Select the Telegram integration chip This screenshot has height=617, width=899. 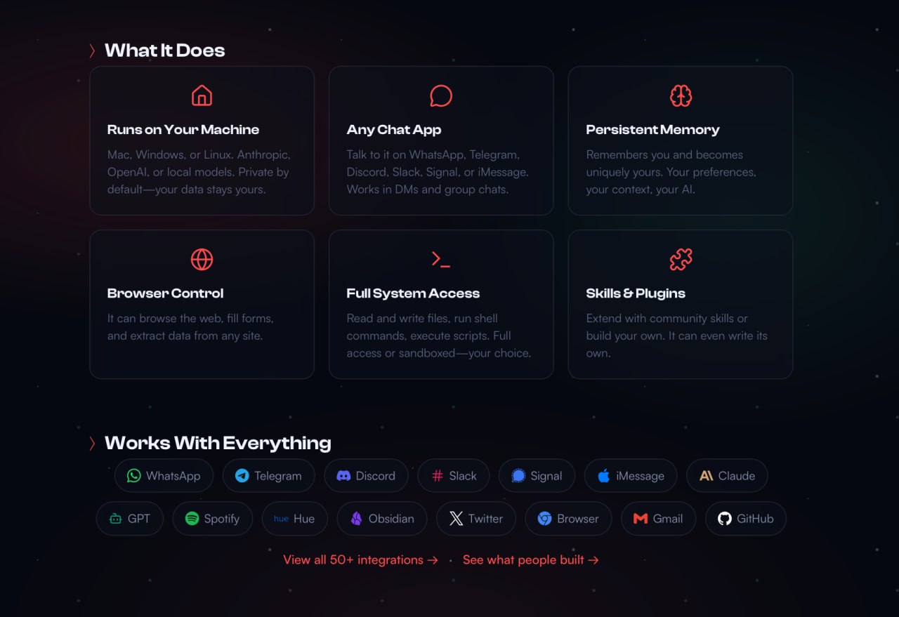pyautogui.click(x=269, y=476)
